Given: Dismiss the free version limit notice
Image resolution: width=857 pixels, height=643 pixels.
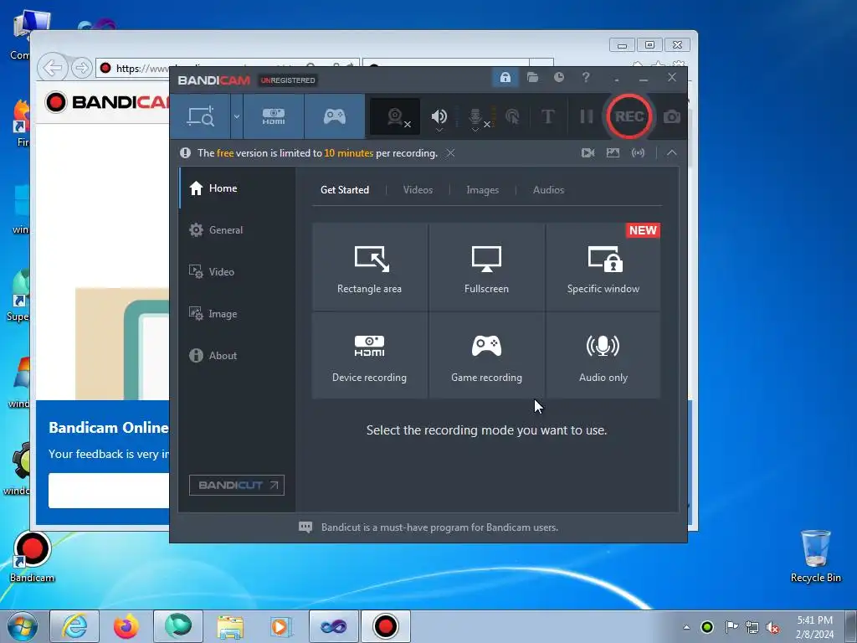Looking at the screenshot, I should 450,153.
